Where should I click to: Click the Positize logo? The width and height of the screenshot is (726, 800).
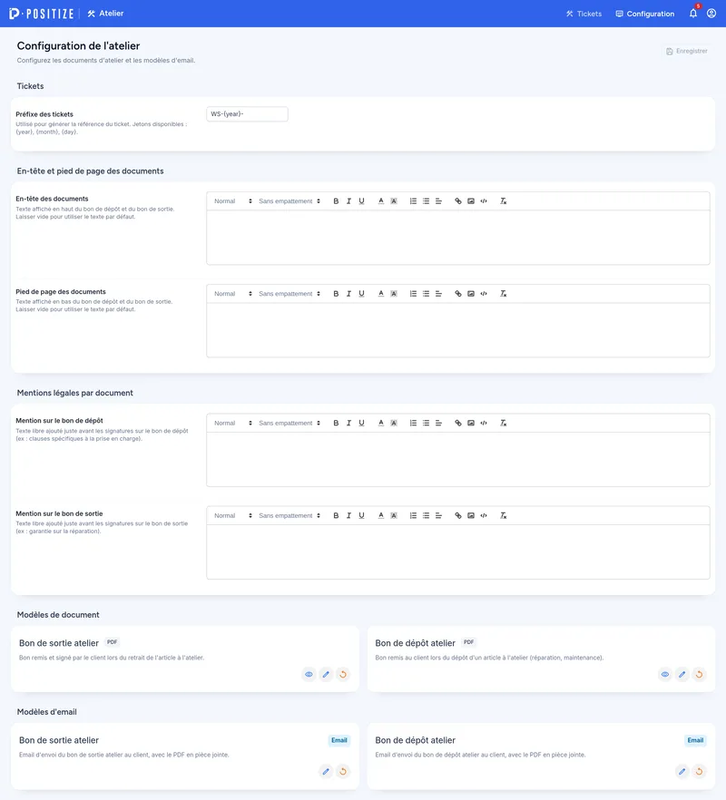[42, 14]
